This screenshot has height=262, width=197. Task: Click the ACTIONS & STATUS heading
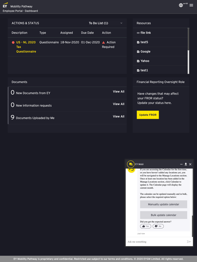[25, 23]
